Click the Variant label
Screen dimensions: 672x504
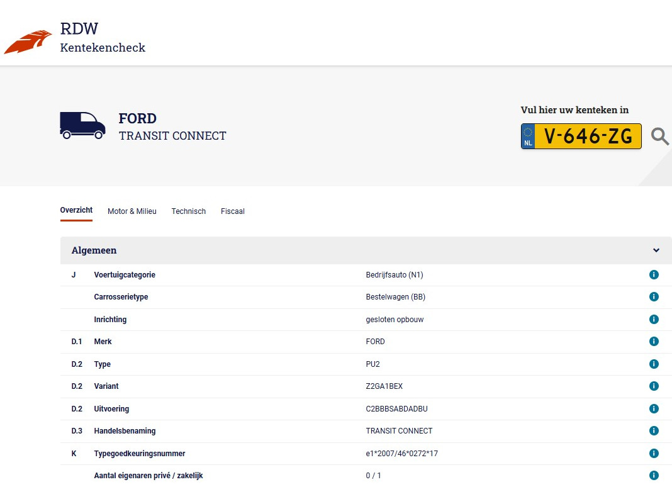[x=106, y=386]
